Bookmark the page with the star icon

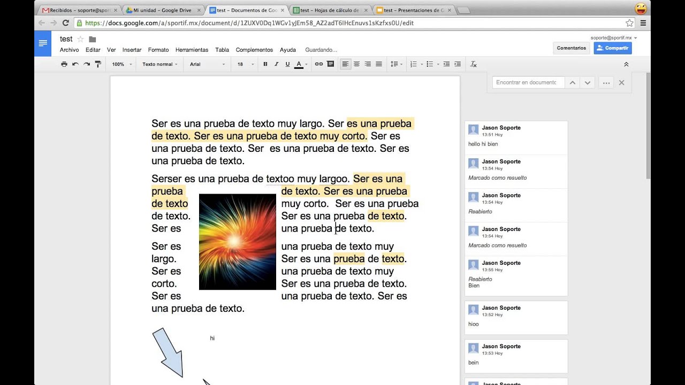click(629, 23)
